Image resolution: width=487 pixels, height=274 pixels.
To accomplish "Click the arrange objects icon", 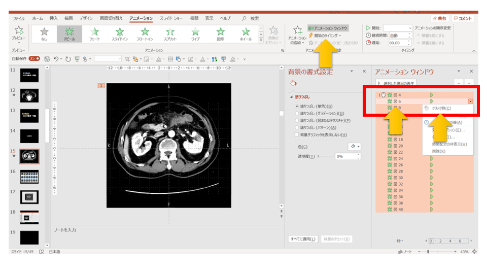I will click(x=135, y=59).
